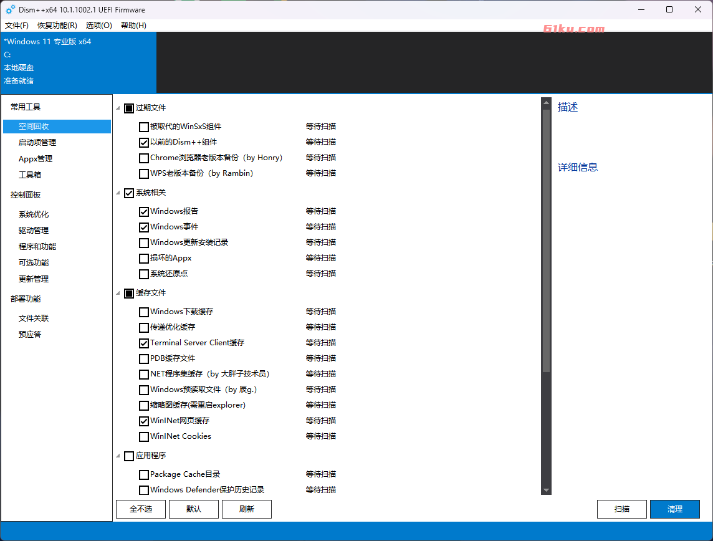
Task: Uncheck Windows报告 checkbox
Action: tap(144, 211)
